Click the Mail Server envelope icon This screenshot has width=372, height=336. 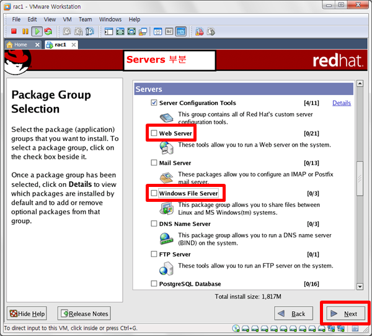pos(166,178)
